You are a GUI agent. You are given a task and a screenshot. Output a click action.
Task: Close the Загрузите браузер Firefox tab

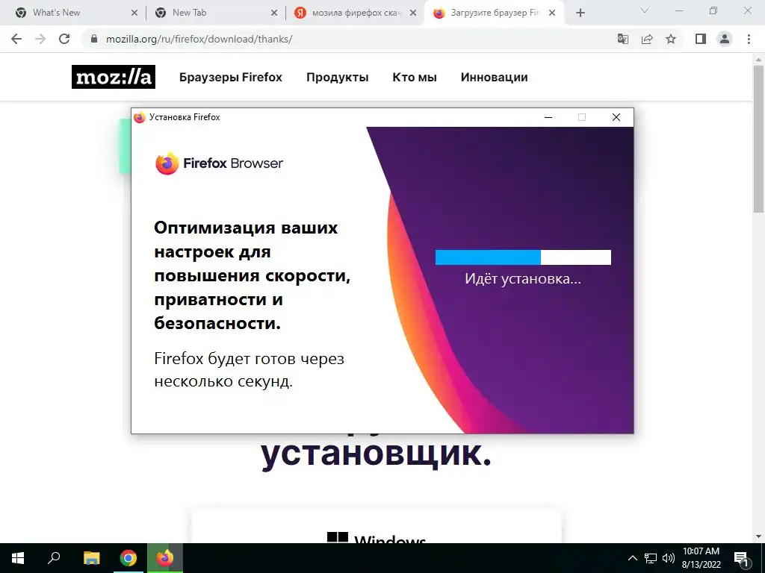click(x=552, y=13)
